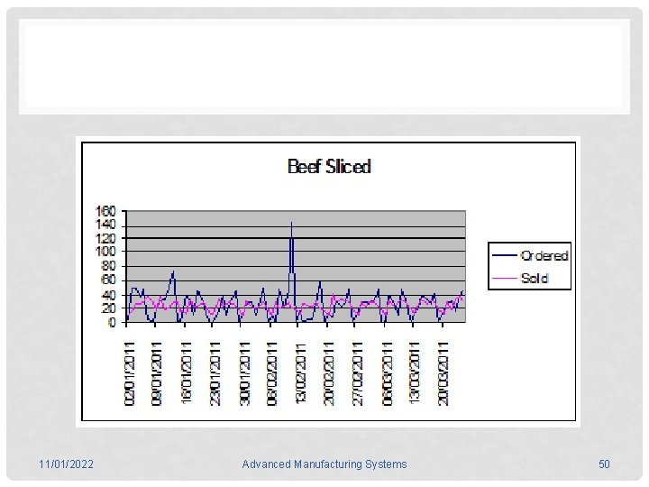Click the y-axis label '140'
The width and height of the screenshot is (649, 487).
tap(105, 225)
